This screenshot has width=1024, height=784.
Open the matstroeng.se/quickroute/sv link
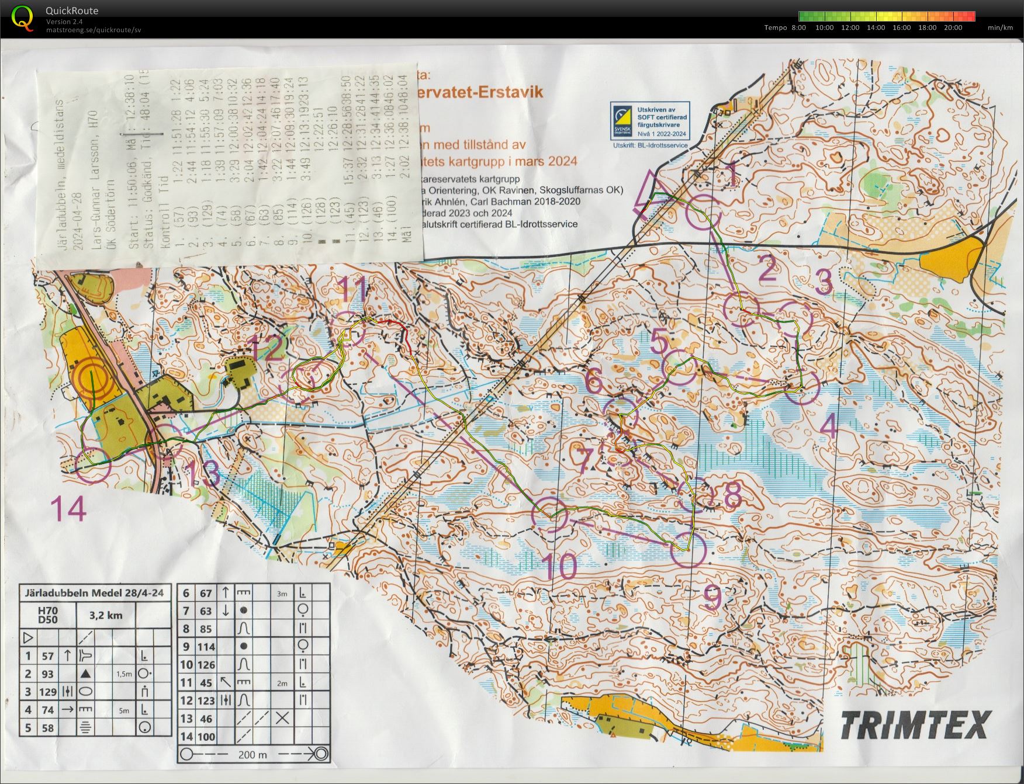pos(94,30)
